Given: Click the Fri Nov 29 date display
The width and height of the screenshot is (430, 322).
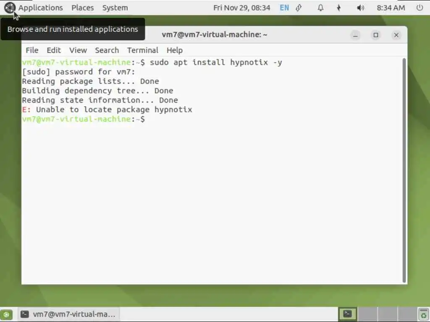Looking at the screenshot, I should coord(241,8).
